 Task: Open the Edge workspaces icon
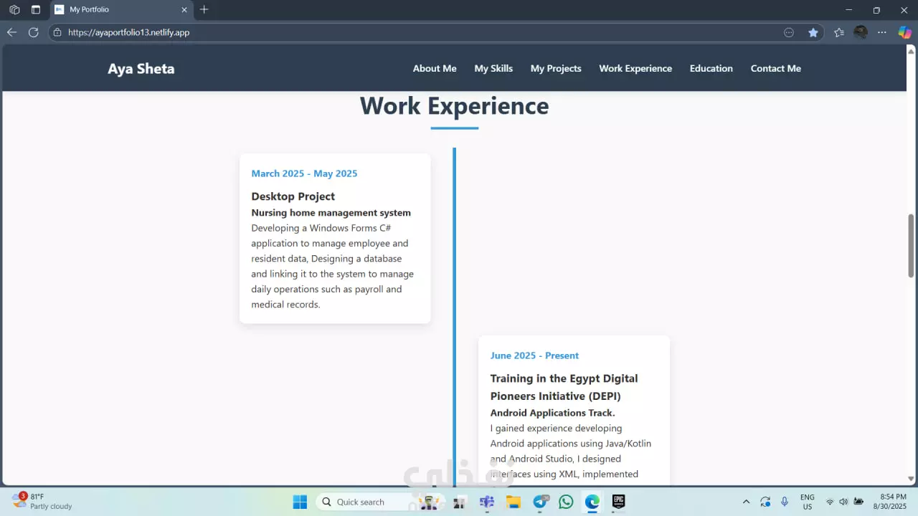[x=14, y=10]
